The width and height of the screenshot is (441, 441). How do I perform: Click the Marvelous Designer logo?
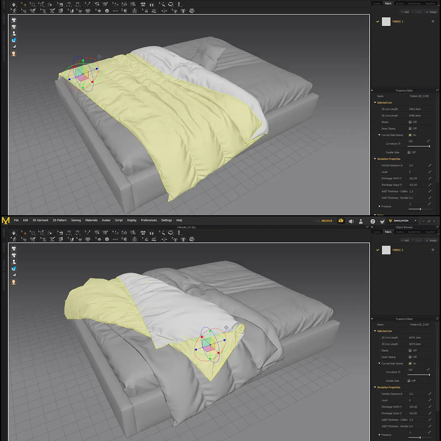point(6,220)
